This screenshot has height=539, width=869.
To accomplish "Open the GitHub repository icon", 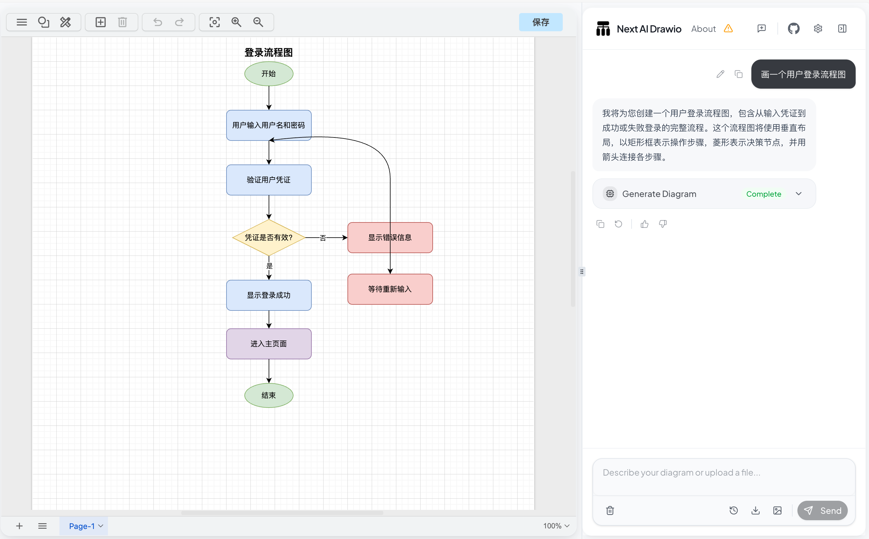I will click(794, 29).
